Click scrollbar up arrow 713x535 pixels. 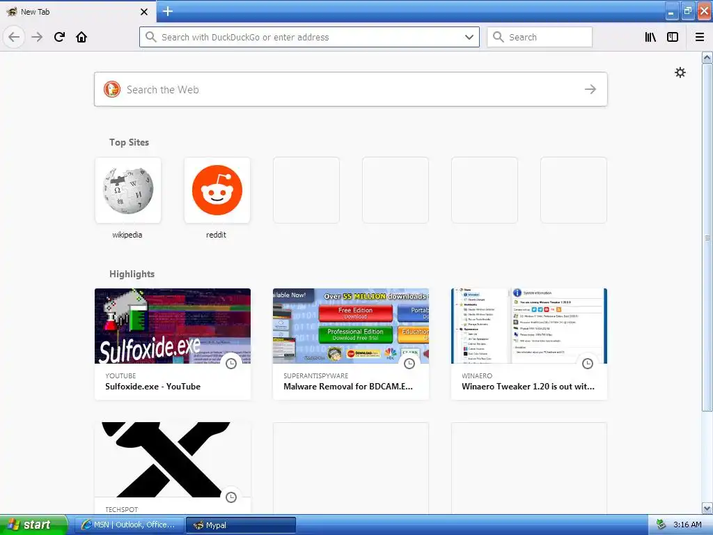coord(707,57)
